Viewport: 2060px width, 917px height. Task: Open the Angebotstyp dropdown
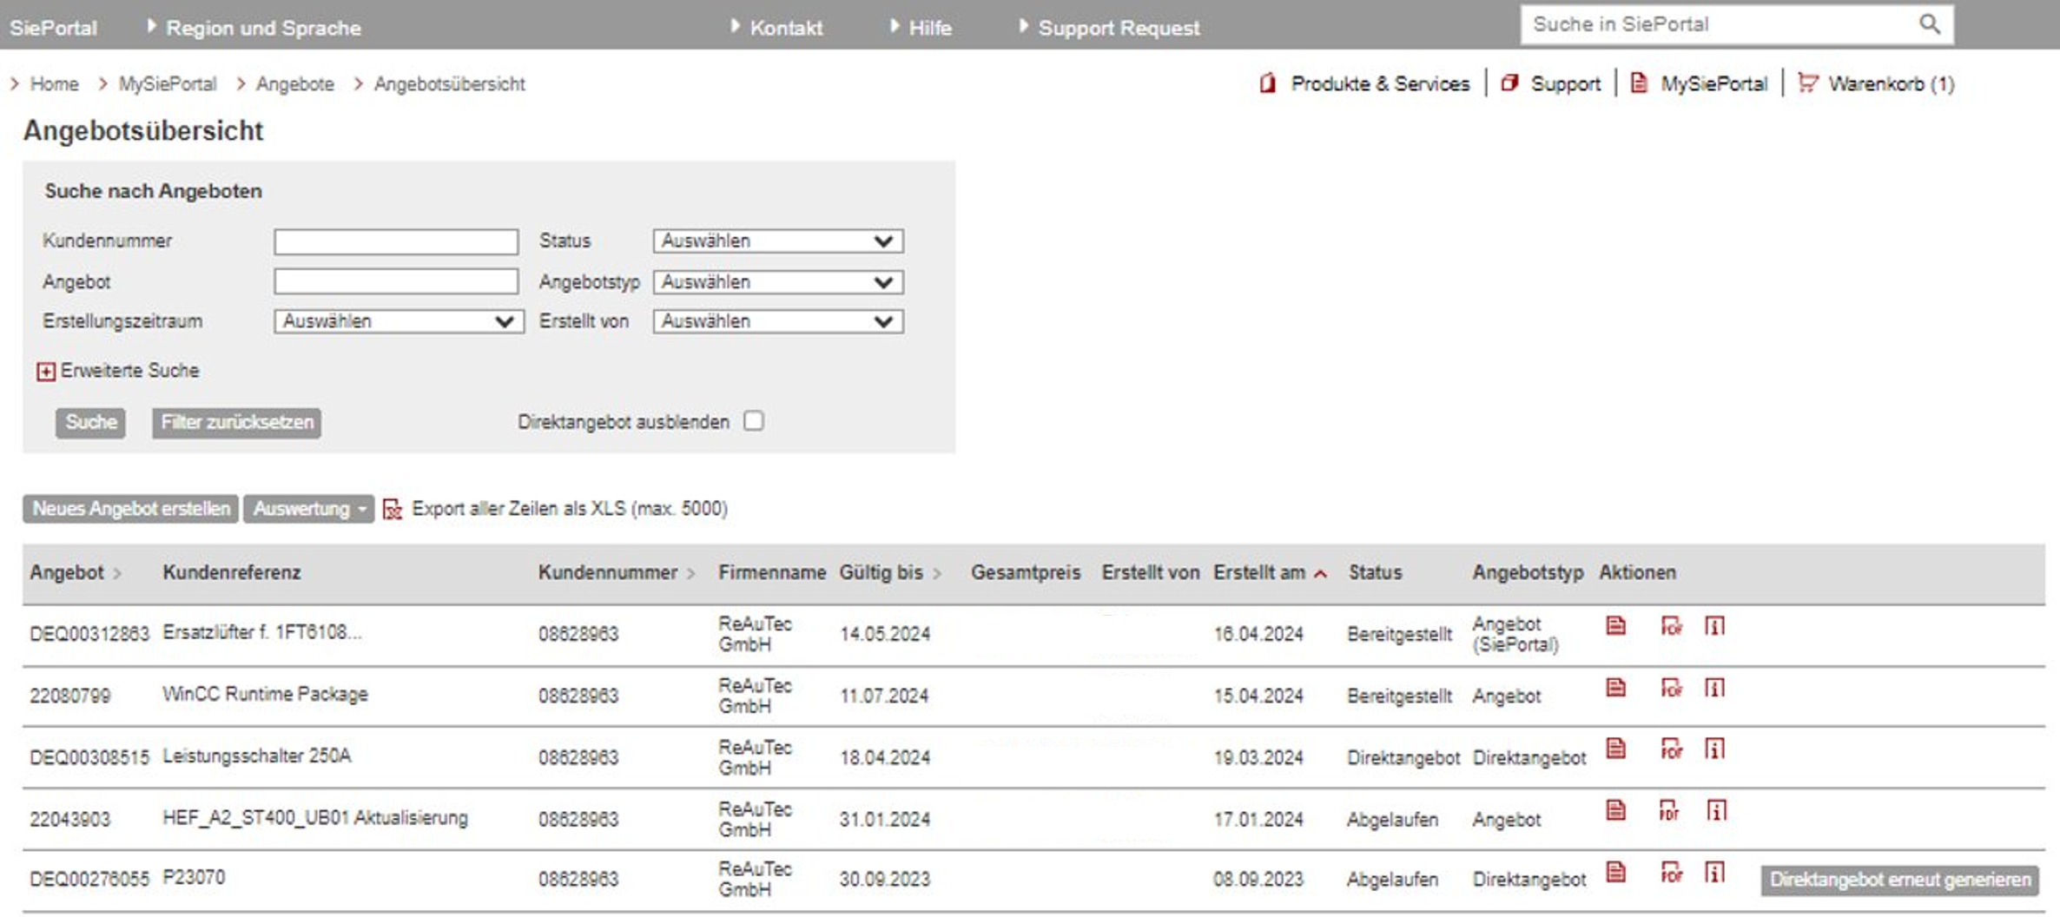[777, 282]
